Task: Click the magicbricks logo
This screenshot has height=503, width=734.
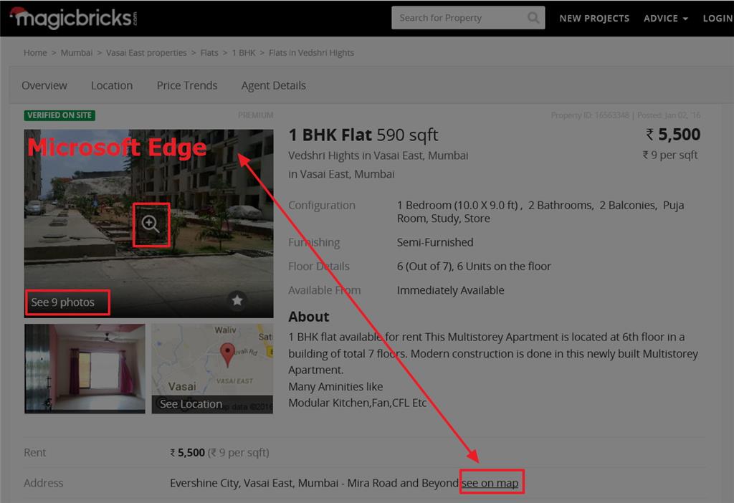Action: point(74,18)
